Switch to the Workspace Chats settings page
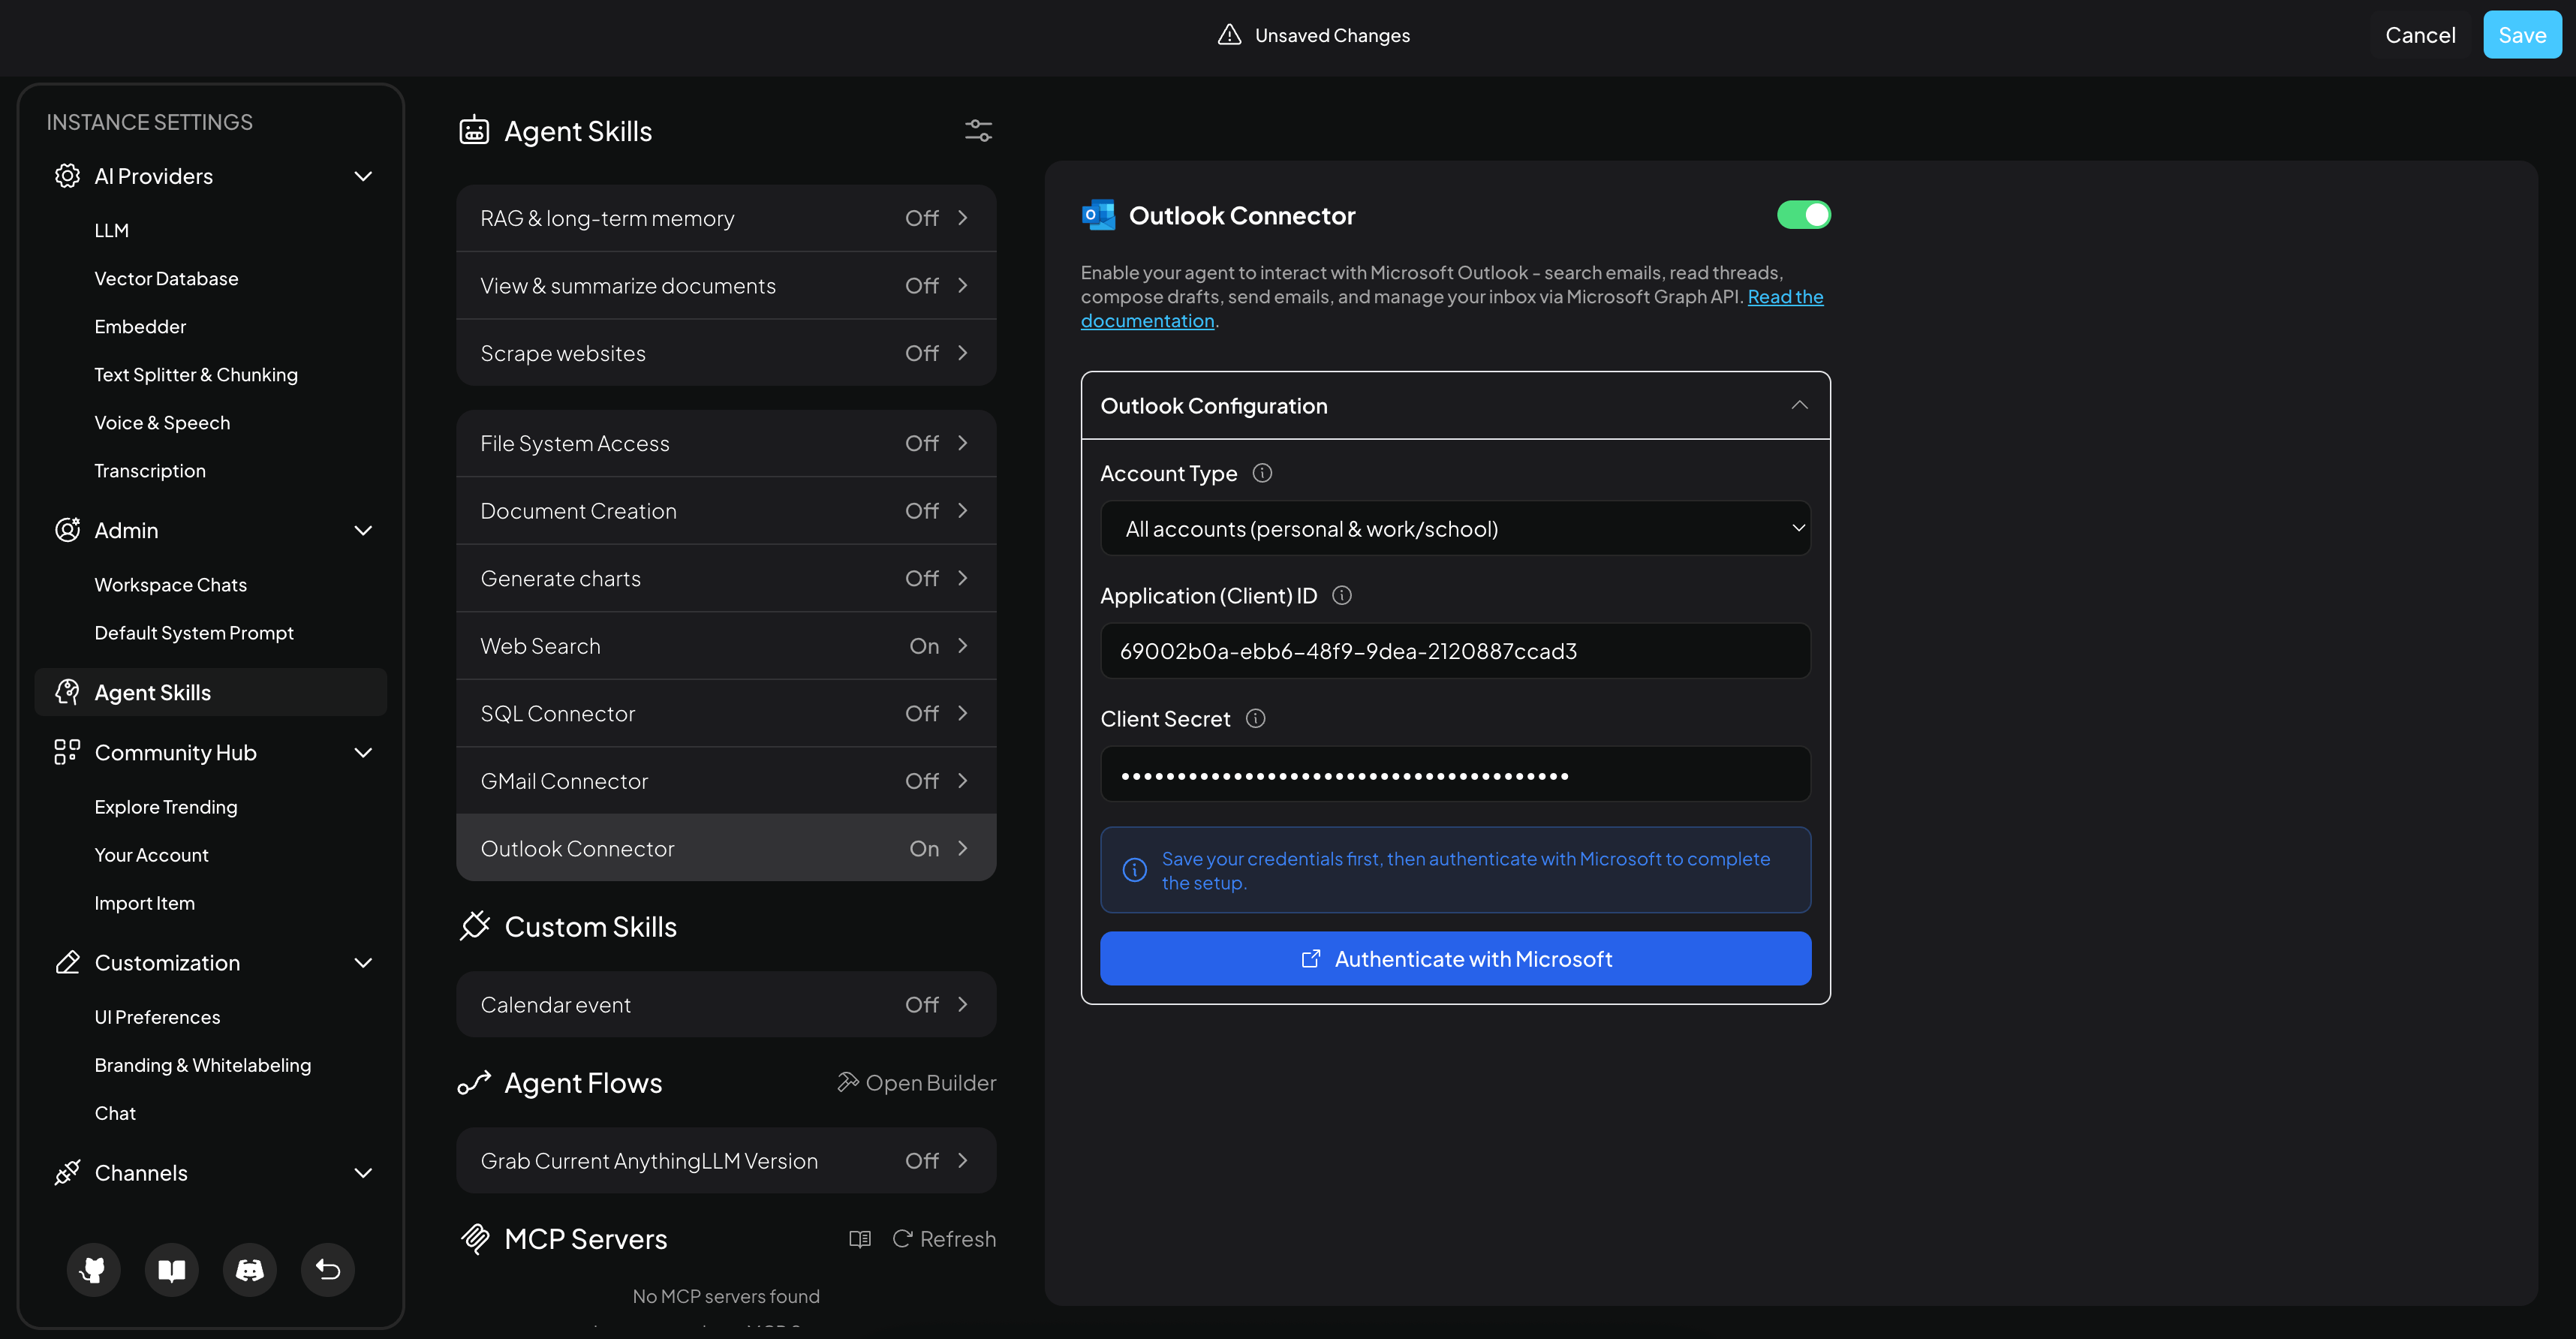Image resolution: width=2576 pixels, height=1339 pixels. coord(170,584)
